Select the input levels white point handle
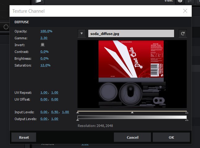Image resolution: width=200 pixels, height=148 pixels. click(187, 112)
